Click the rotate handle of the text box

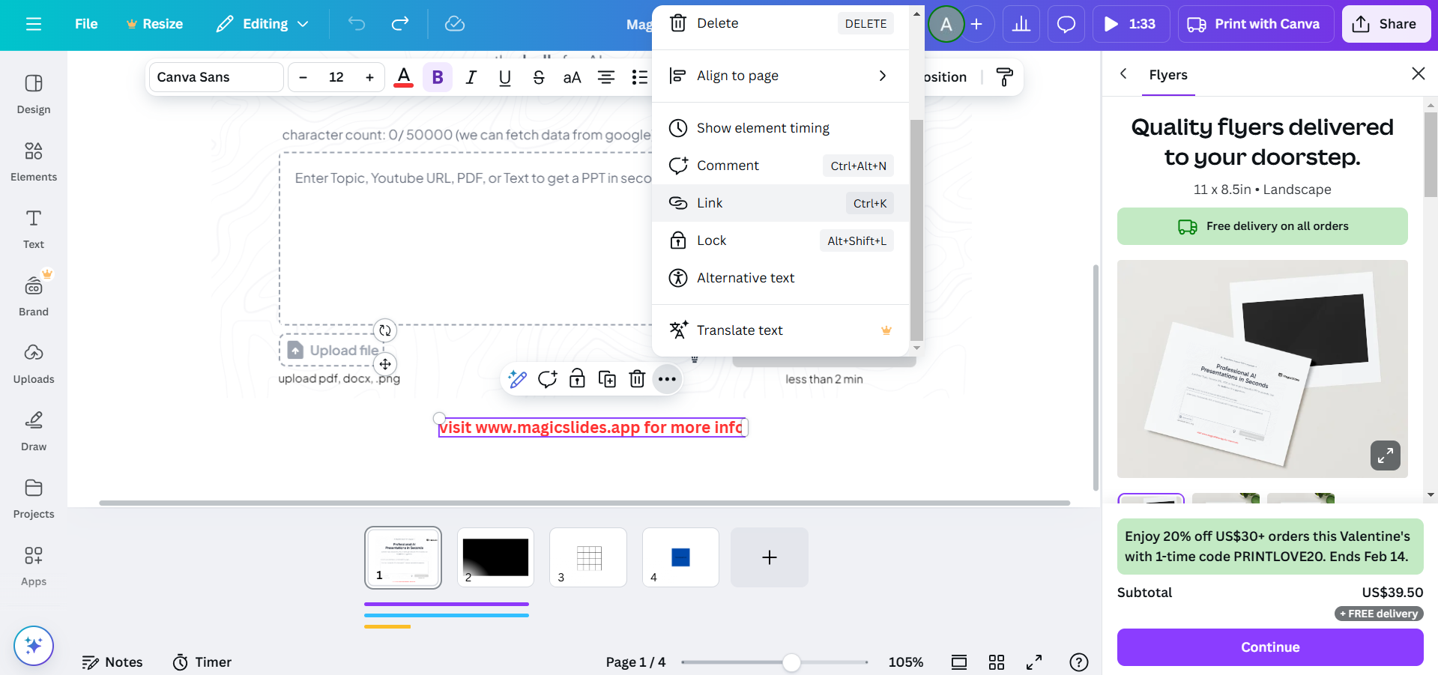point(384,330)
